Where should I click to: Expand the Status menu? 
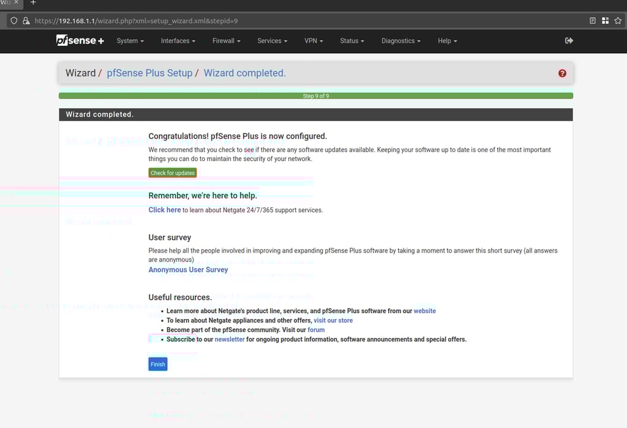(352, 41)
